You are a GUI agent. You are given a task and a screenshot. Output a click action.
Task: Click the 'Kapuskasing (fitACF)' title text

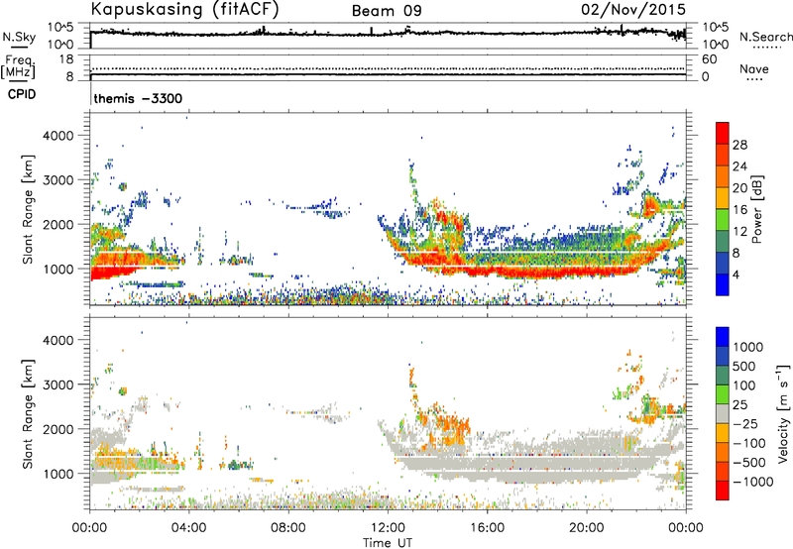[x=184, y=9]
